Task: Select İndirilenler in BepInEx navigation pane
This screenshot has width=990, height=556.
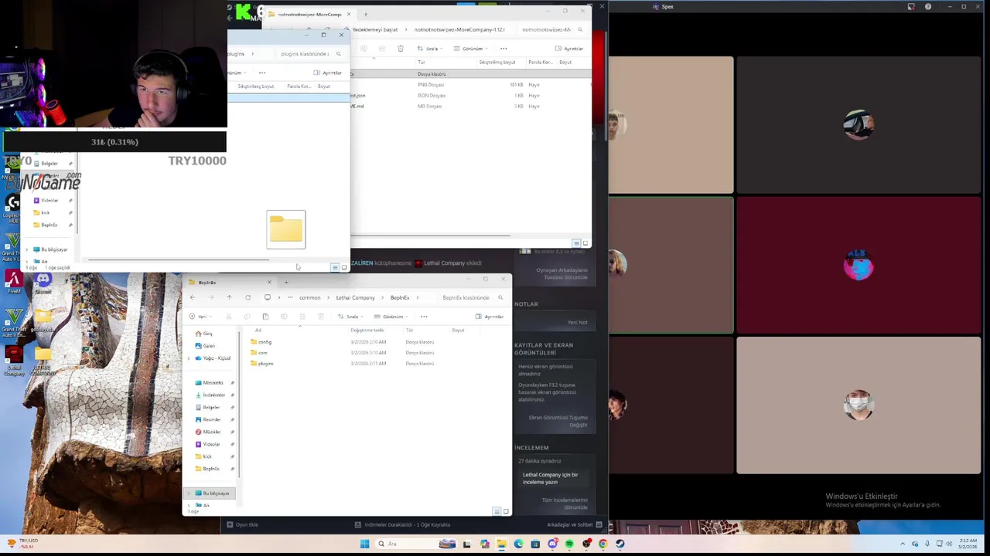Action: tap(210, 395)
